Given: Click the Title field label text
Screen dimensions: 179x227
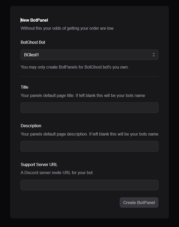Looking at the screenshot, I should [24, 87].
